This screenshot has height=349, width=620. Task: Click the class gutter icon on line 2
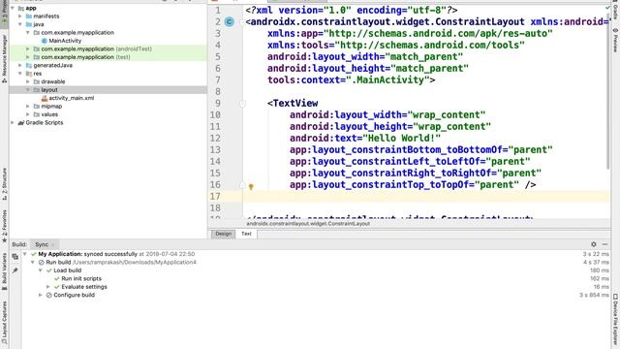pos(229,21)
